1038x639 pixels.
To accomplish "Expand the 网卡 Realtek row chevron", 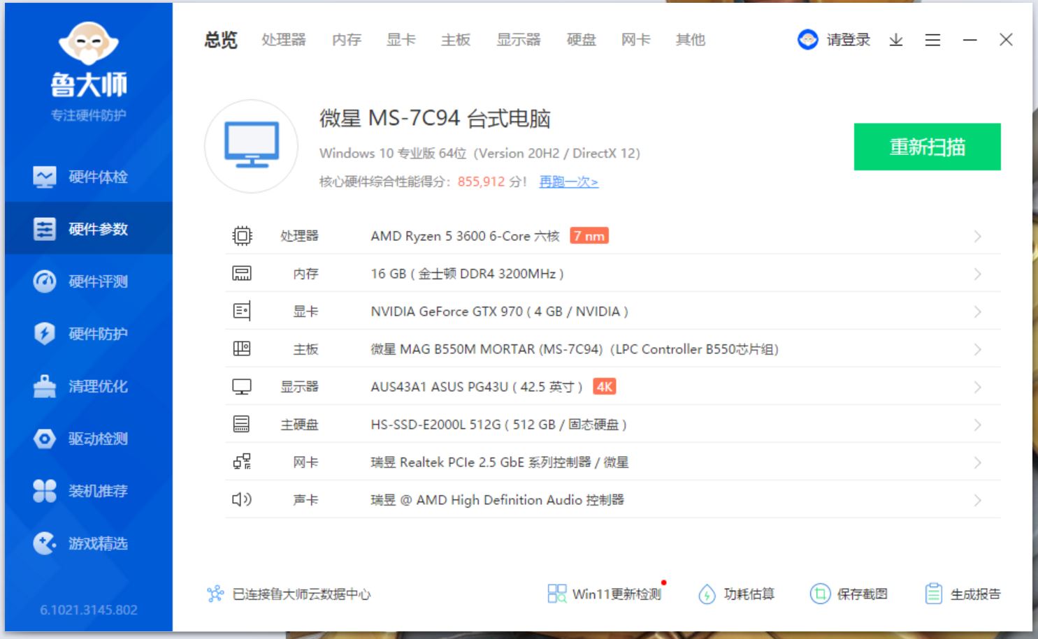I will tap(977, 463).
